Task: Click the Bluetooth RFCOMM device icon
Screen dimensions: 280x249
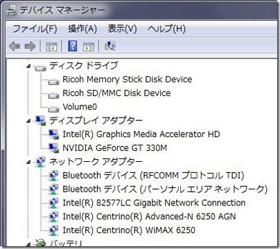Action: [x=53, y=176]
